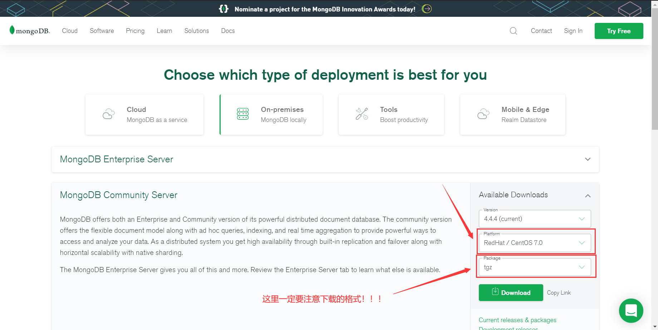
Task: Click the scrollbar down arrow
Action: coord(654,327)
